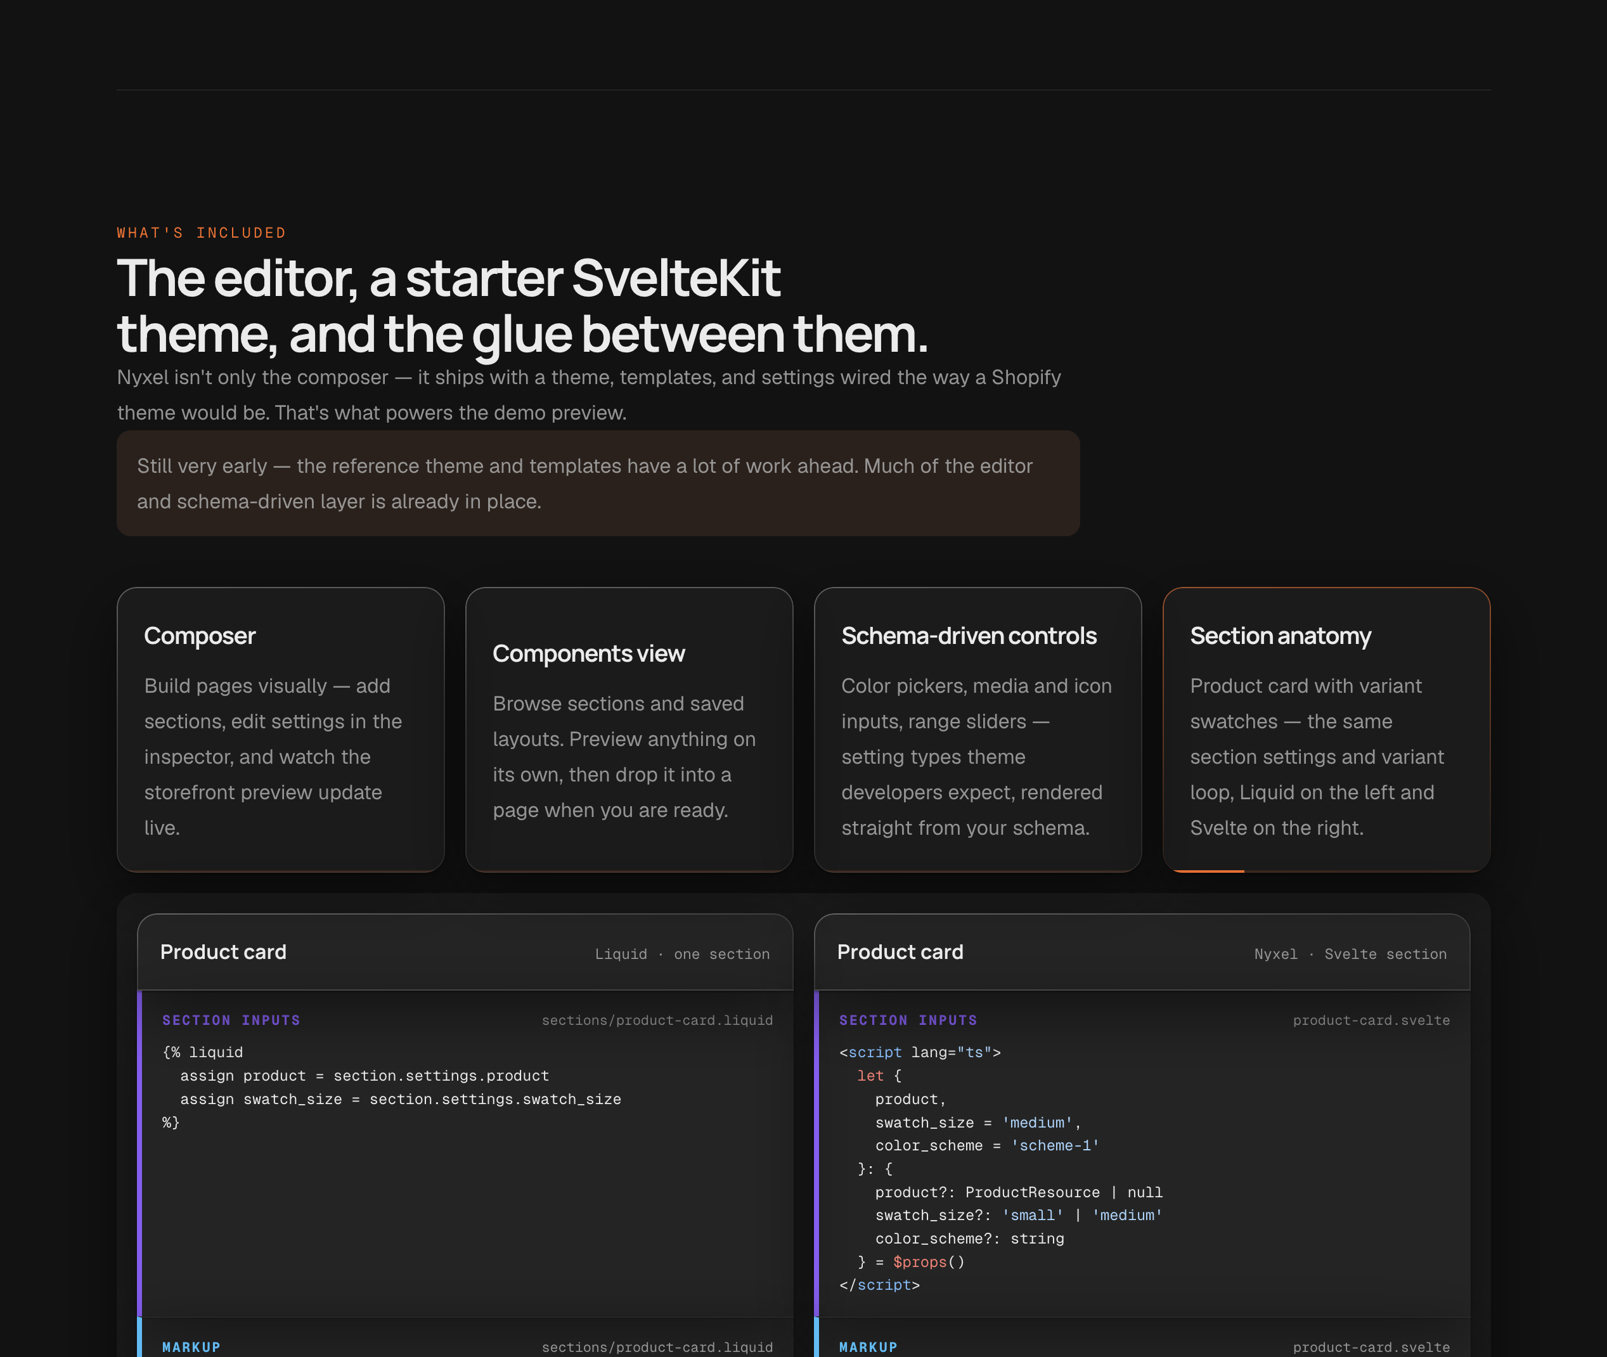Select the Composer feature card
Screen dimensions: 1607x1357
tap(280, 730)
